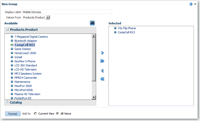200x121 pixels.
Task: Click bullet icon beside Selected CompCell RX3
Action: (115, 32)
